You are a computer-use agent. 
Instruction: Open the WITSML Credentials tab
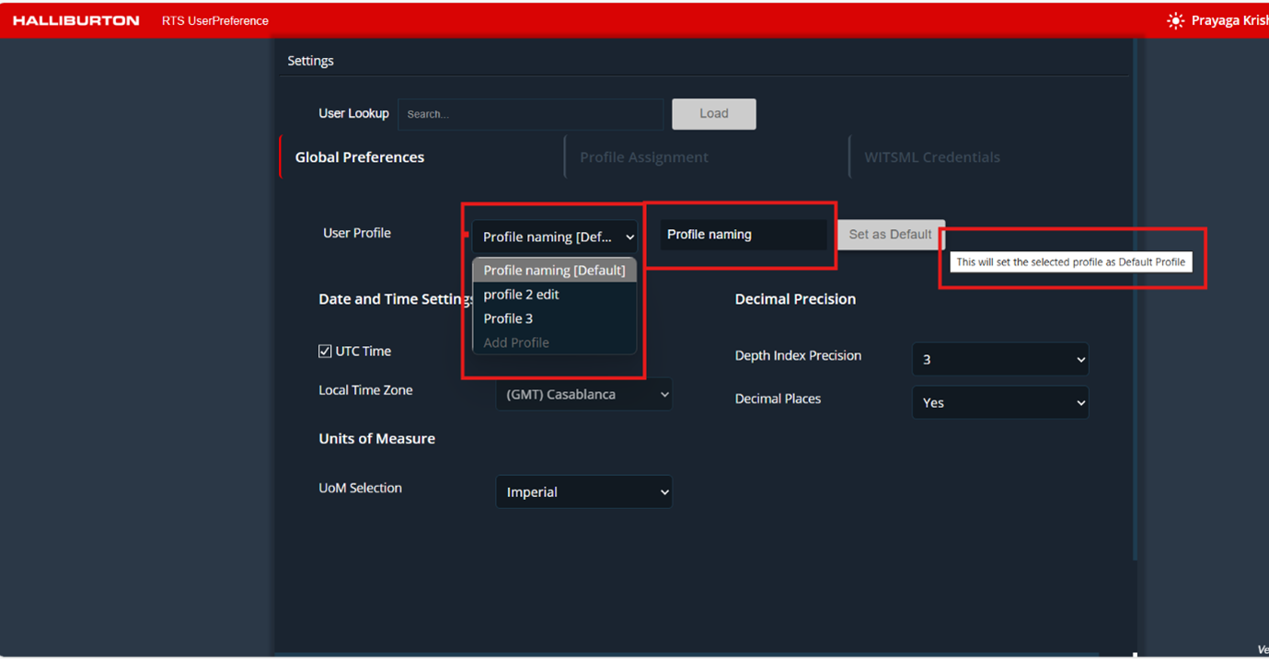click(x=931, y=157)
